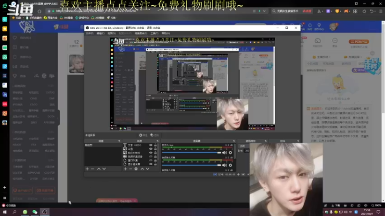Open OBS View menu
Viewport: 385px width, 216px height.
pyautogui.click(x=112, y=33)
